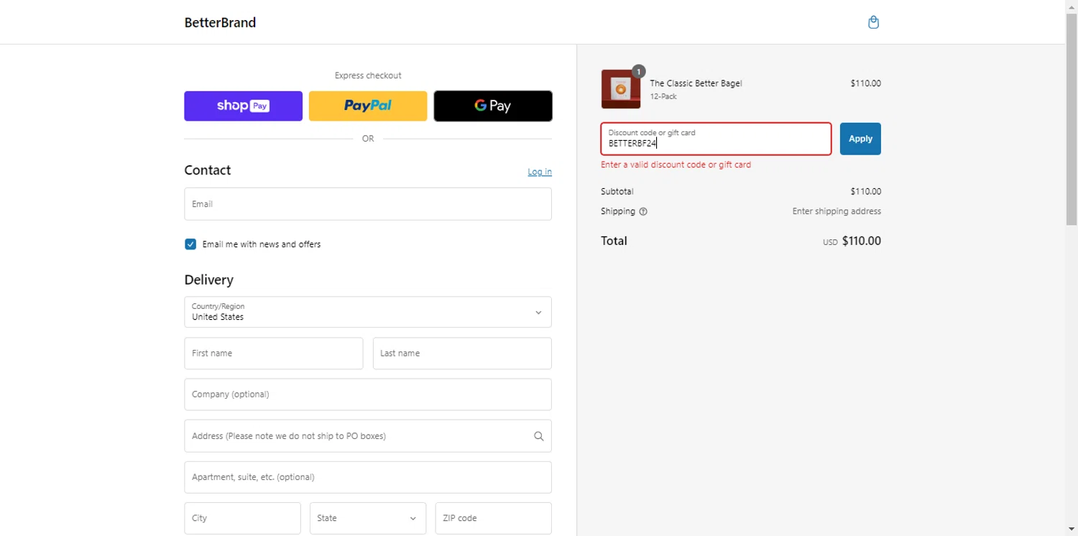
Task: Focus the First name field
Action: point(274,354)
